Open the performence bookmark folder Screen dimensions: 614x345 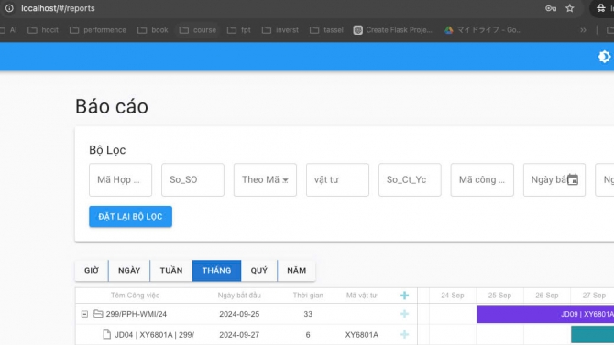coord(98,30)
